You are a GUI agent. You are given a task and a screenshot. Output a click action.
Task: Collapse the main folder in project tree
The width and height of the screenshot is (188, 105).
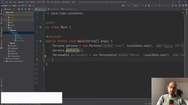tap(9, 30)
